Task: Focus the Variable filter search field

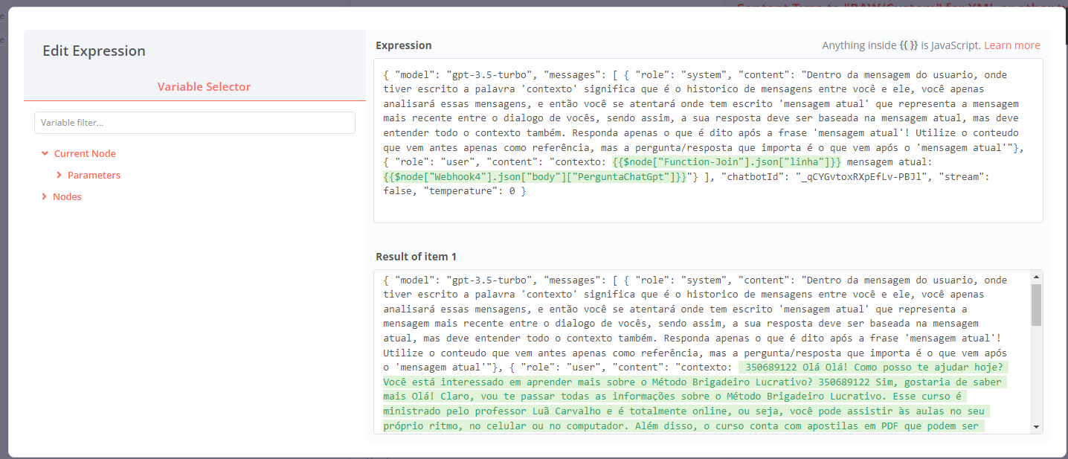Action: pyautogui.click(x=194, y=123)
